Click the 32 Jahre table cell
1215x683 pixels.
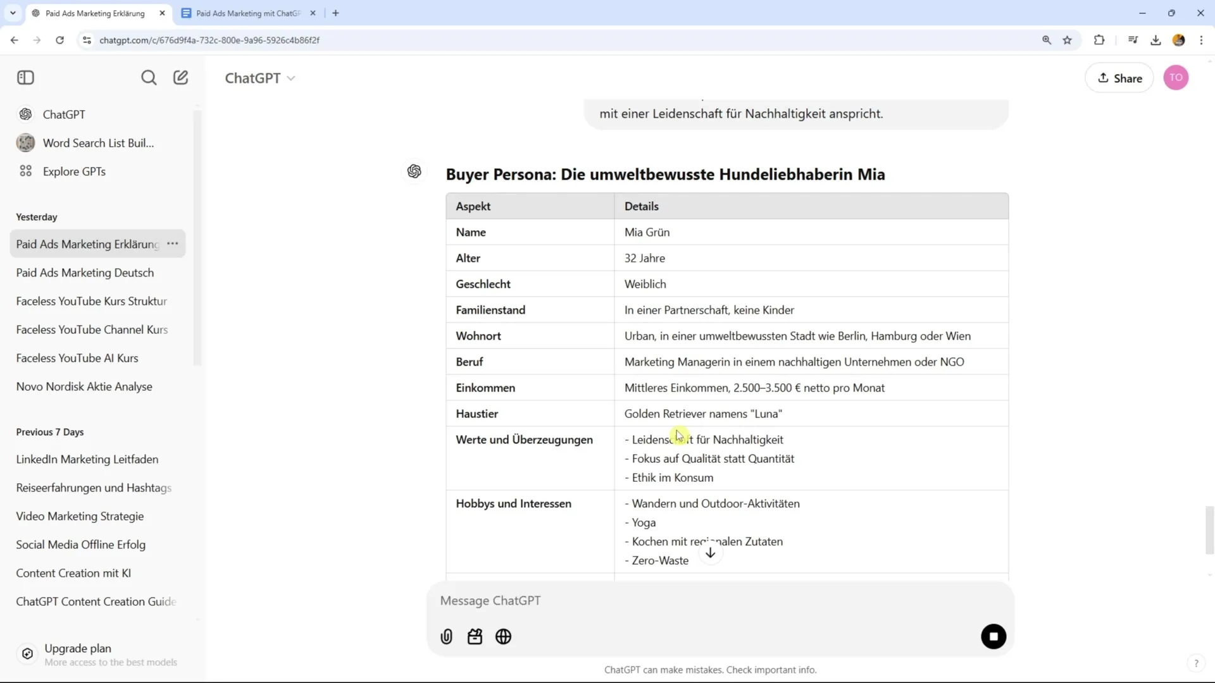(x=811, y=258)
